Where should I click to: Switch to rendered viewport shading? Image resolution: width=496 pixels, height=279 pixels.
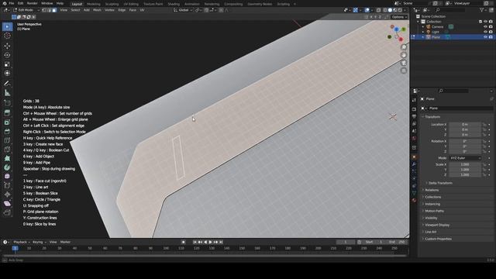coord(400,10)
